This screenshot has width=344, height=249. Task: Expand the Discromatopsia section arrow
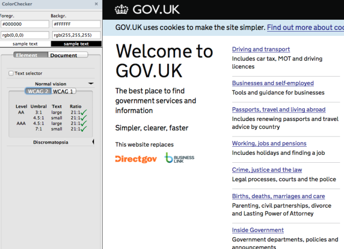coord(93,142)
